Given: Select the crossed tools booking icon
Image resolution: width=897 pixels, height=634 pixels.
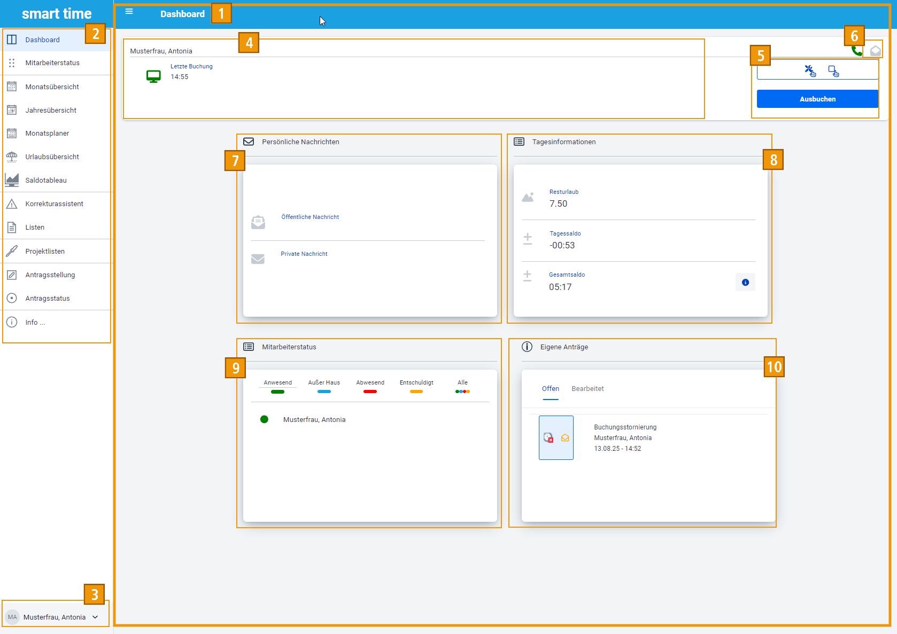Looking at the screenshot, I should 810,71.
